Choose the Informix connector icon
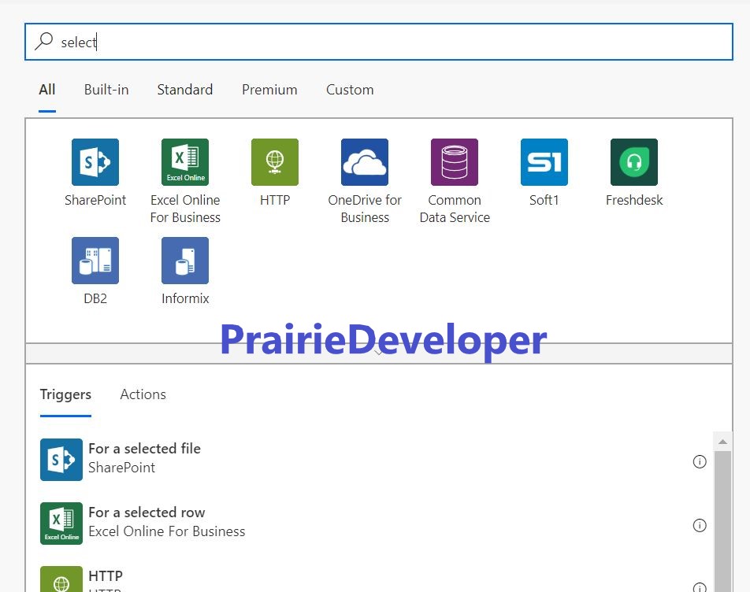The image size is (750, 592). pyautogui.click(x=185, y=261)
